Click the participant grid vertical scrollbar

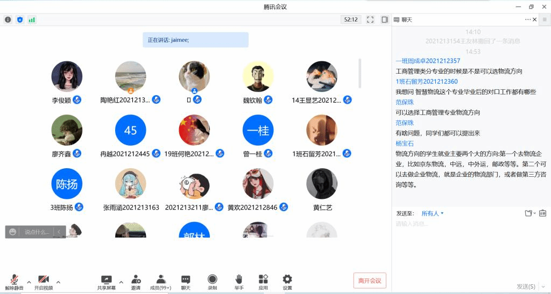[360, 73]
